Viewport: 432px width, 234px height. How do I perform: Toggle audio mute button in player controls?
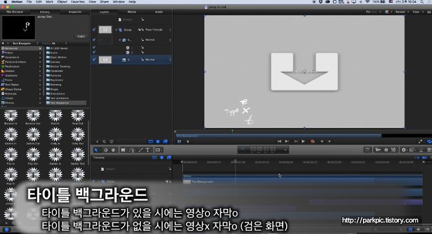tap(188, 142)
